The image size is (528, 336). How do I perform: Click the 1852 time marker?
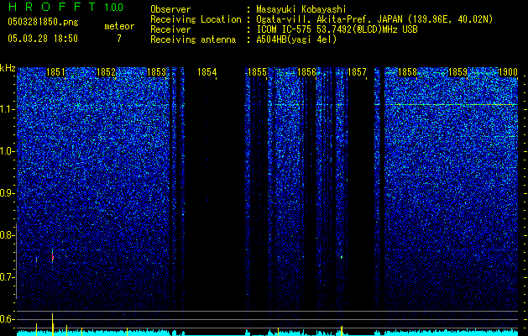[x=106, y=72]
